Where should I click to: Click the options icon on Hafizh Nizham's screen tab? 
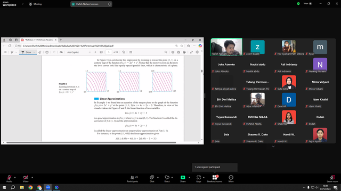[110, 4]
